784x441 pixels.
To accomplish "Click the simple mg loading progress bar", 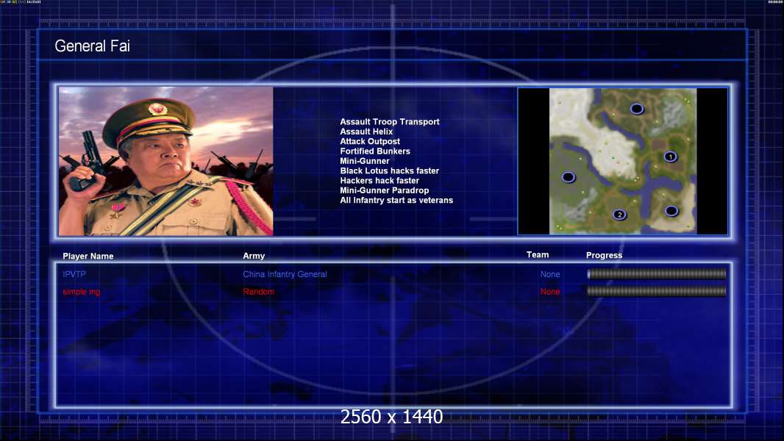I will (x=657, y=291).
